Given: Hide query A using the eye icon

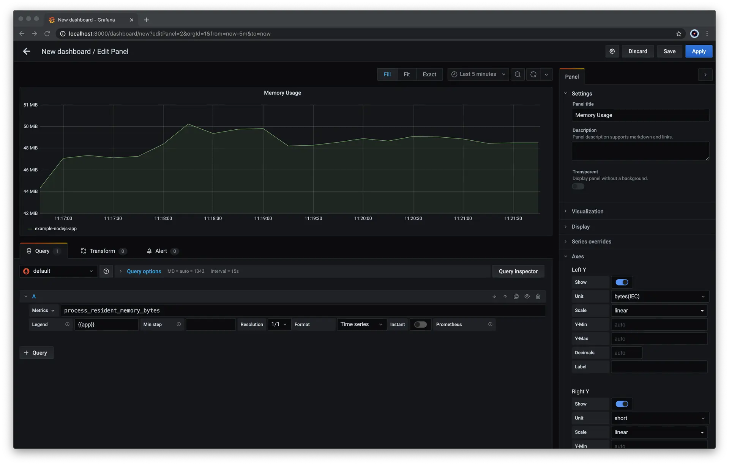Looking at the screenshot, I should (x=527, y=297).
